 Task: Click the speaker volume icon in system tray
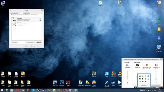click(x=152, y=90)
